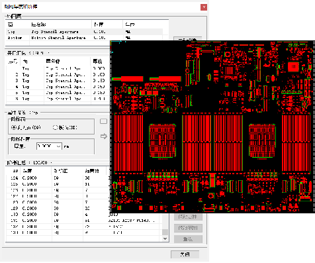
Task: Click the greyed-out button just below the PCB image
Action: 188,217
